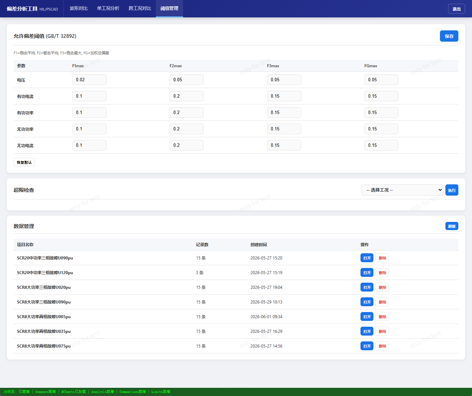Expand the 选择工况 dropdown
This screenshot has width=472, height=396.
[402, 190]
